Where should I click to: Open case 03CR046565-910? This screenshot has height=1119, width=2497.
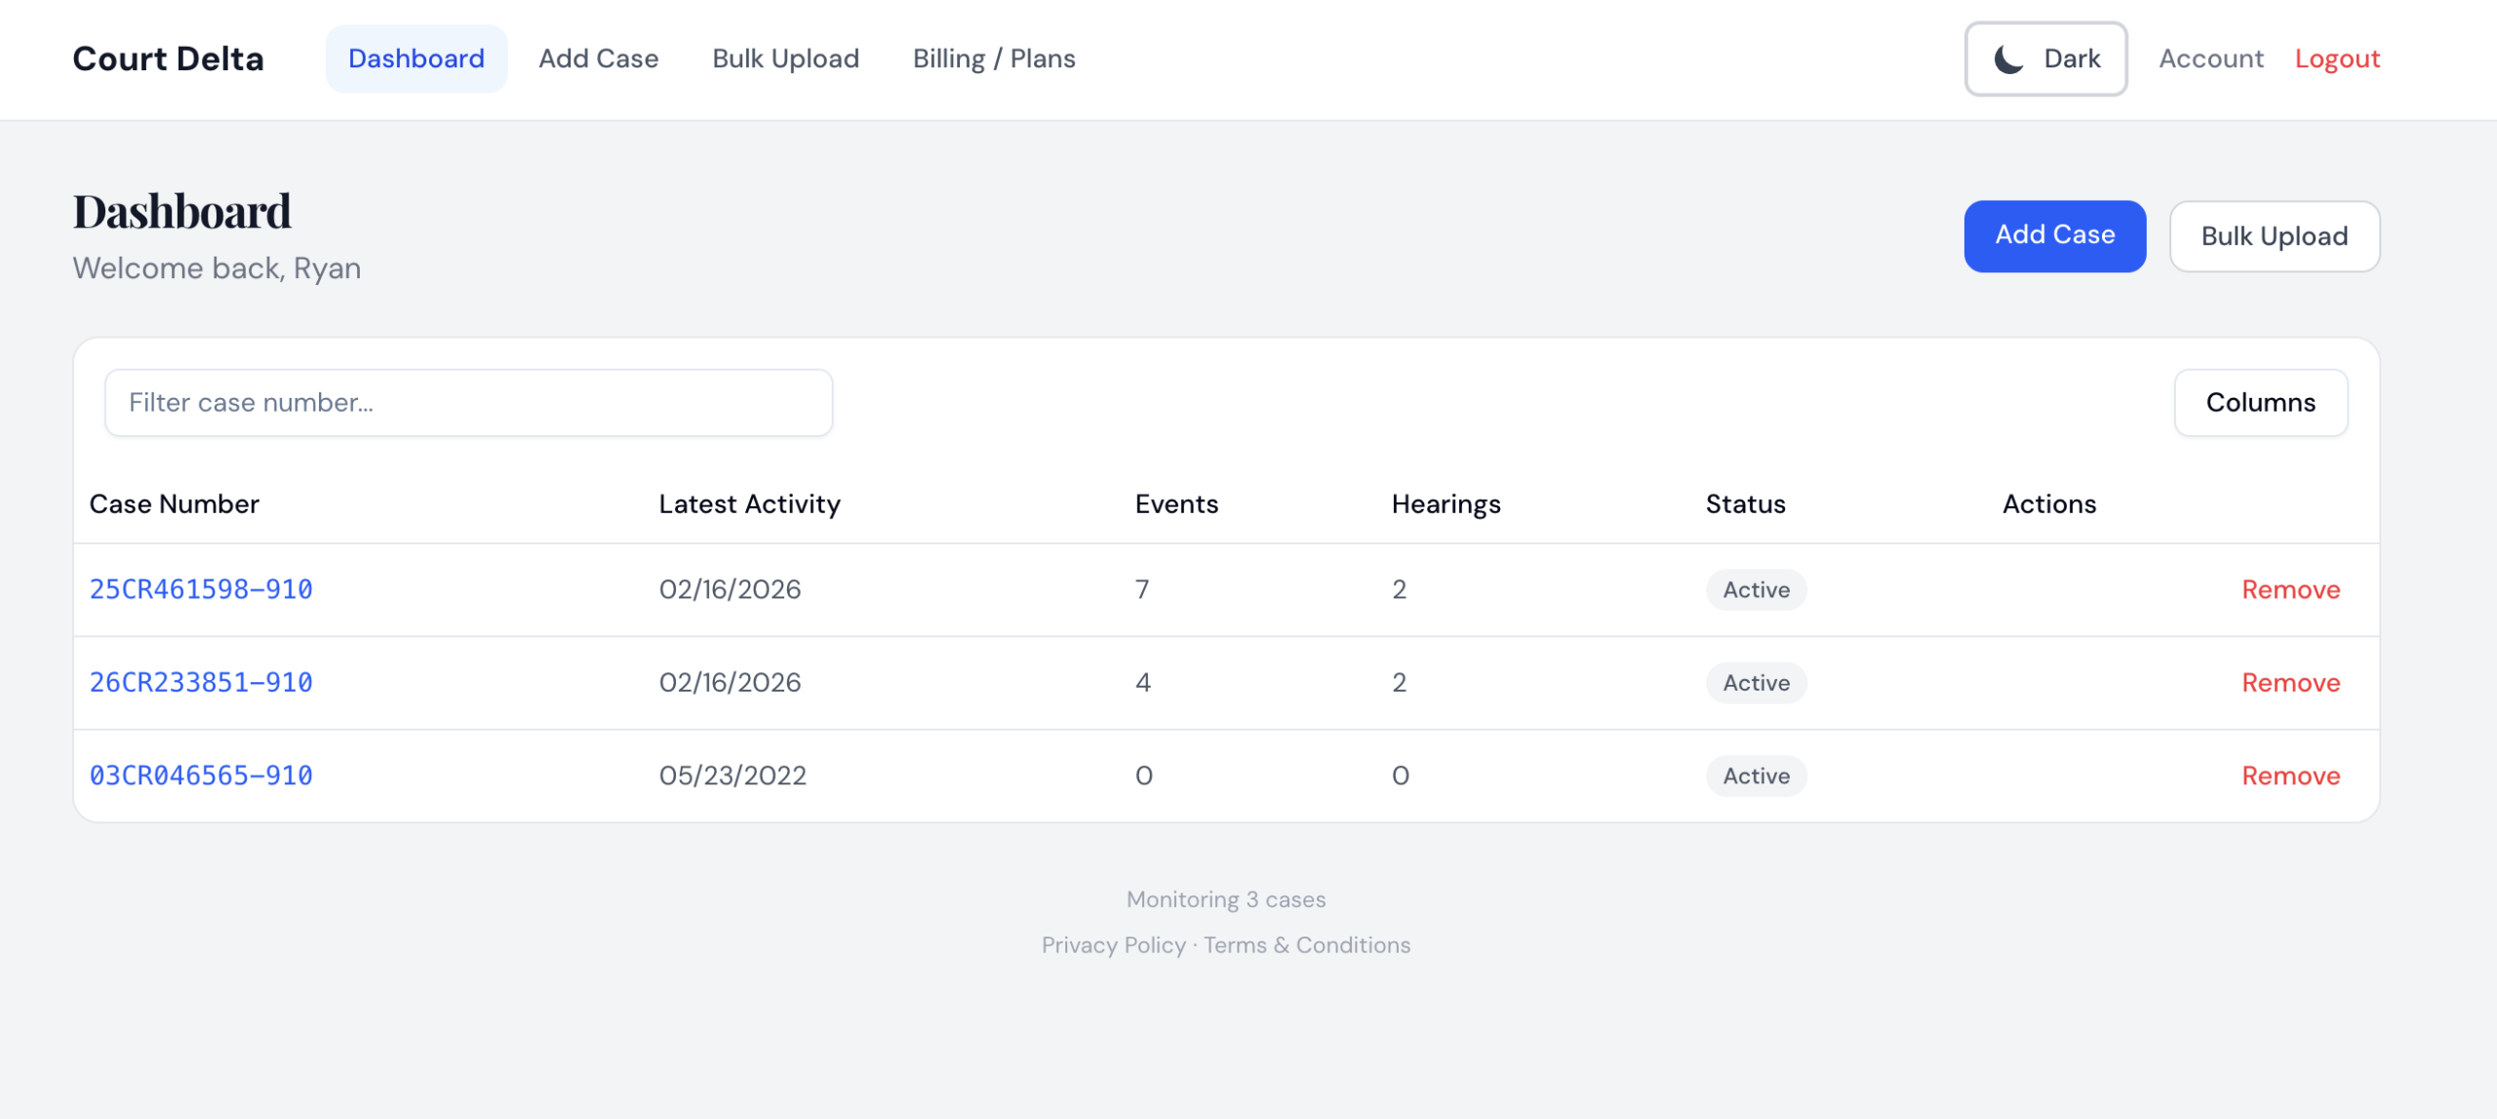click(201, 775)
